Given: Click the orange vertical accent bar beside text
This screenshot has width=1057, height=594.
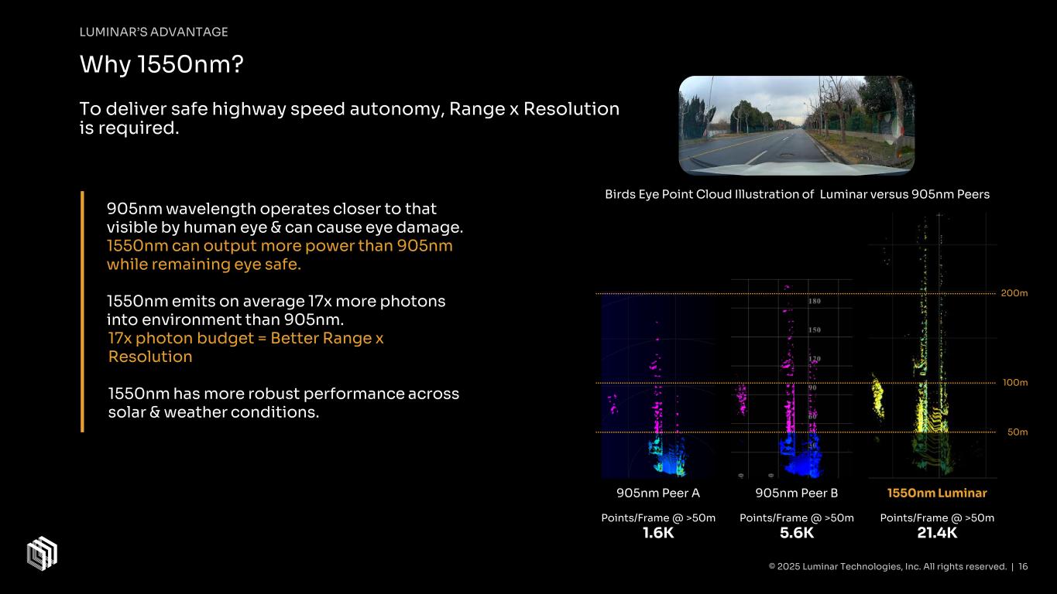Looking at the screenshot, I should [83, 313].
